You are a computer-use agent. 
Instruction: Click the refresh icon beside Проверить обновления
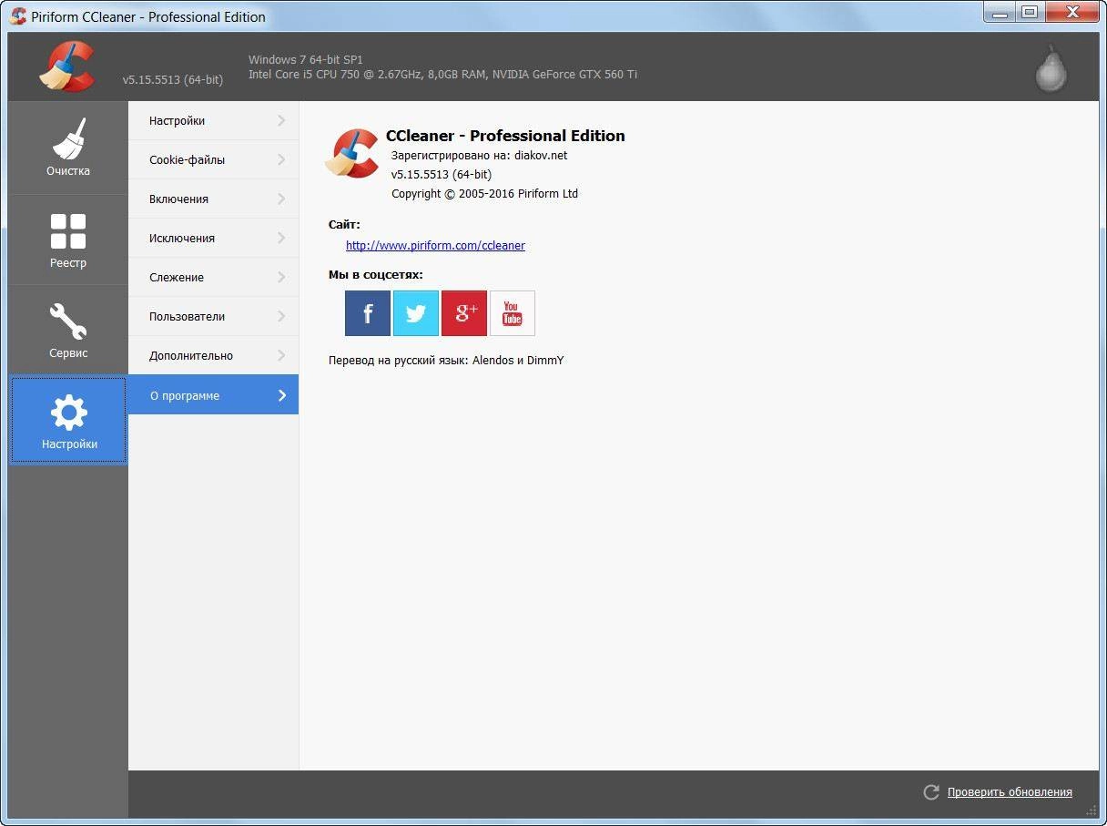coord(931,792)
